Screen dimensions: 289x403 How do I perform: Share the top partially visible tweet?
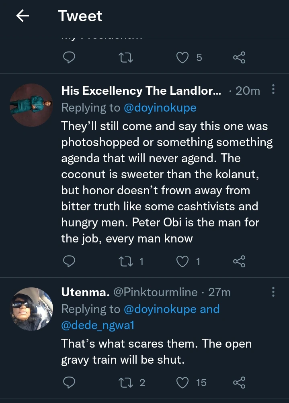pyautogui.click(x=239, y=58)
